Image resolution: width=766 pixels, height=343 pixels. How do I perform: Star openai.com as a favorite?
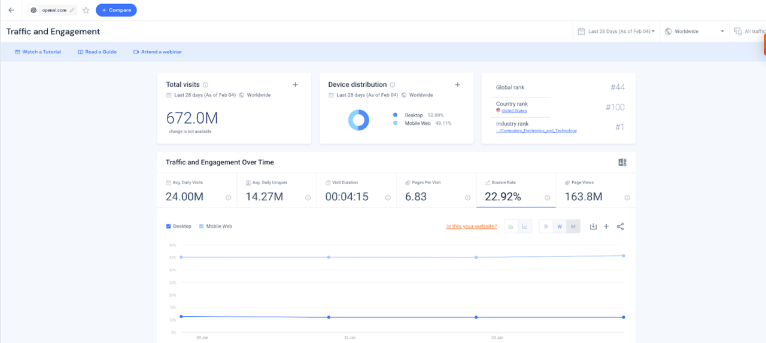pyautogui.click(x=86, y=10)
